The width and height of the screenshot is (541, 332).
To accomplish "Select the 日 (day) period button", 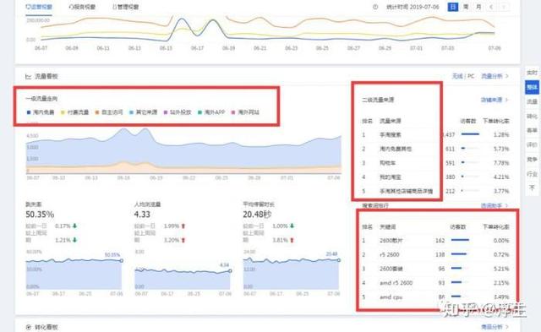I will click(x=453, y=7).
